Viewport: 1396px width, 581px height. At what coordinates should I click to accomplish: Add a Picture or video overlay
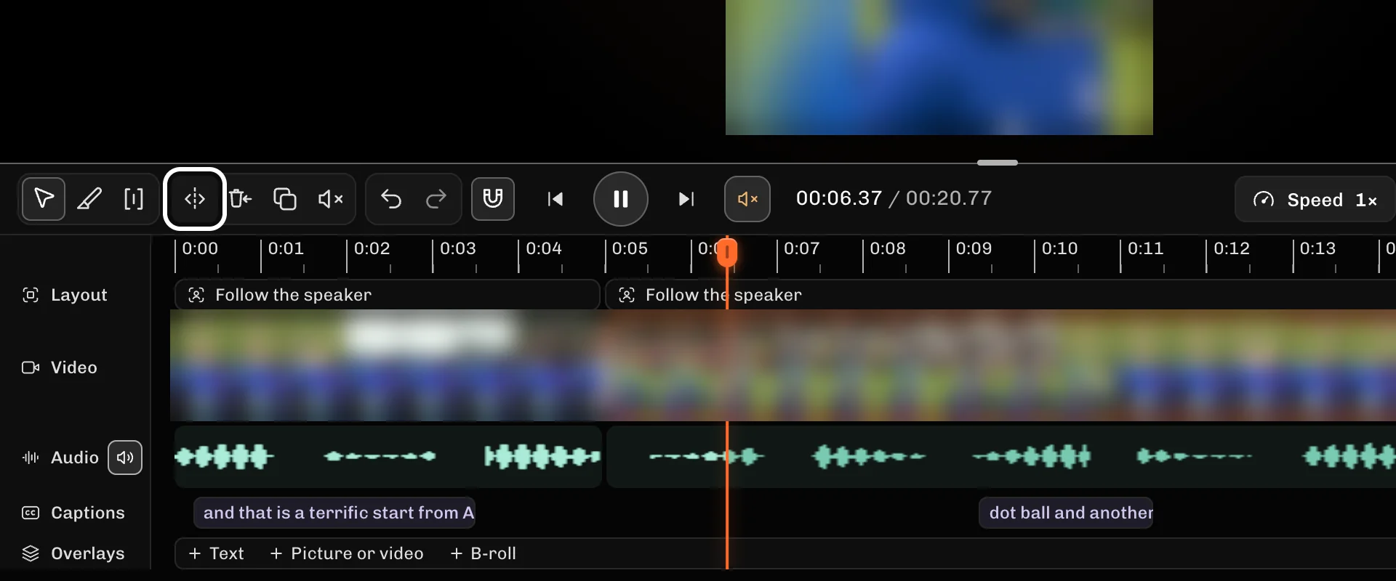[346, 553]
